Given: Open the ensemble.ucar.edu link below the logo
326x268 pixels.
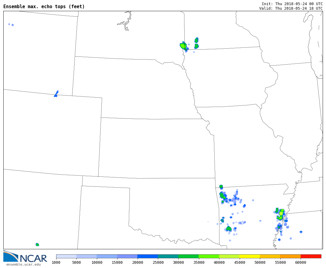Looking at the screenshot, I should 24,265.
